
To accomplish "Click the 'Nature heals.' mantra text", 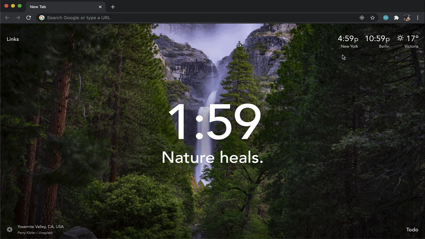I will 212,157.
